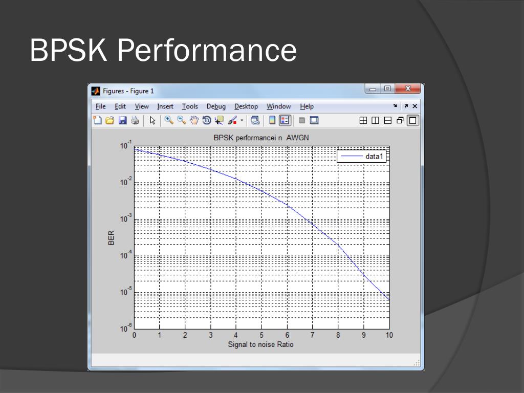524x393 pixels.
Task: Expand the Brush color dropdown arrow
Action: [242, 120]
